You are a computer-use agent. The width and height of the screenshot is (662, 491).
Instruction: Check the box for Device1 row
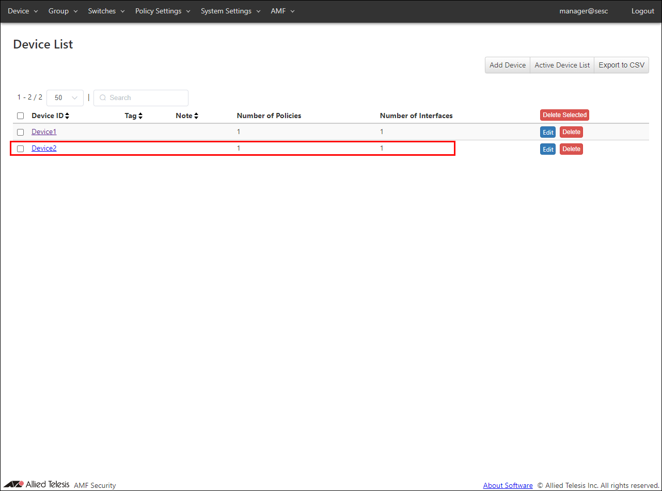point(21,132)
